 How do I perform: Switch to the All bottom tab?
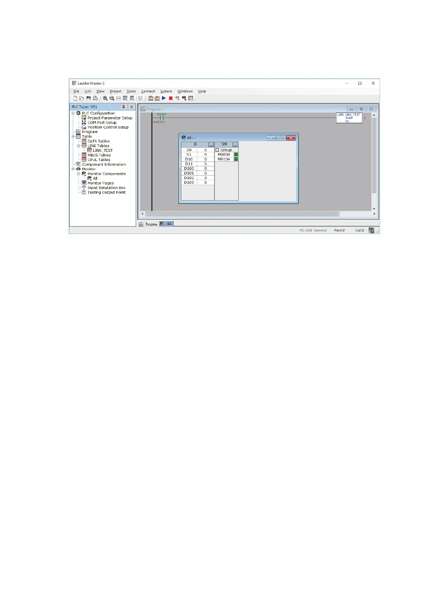click(x=166, y=224)
